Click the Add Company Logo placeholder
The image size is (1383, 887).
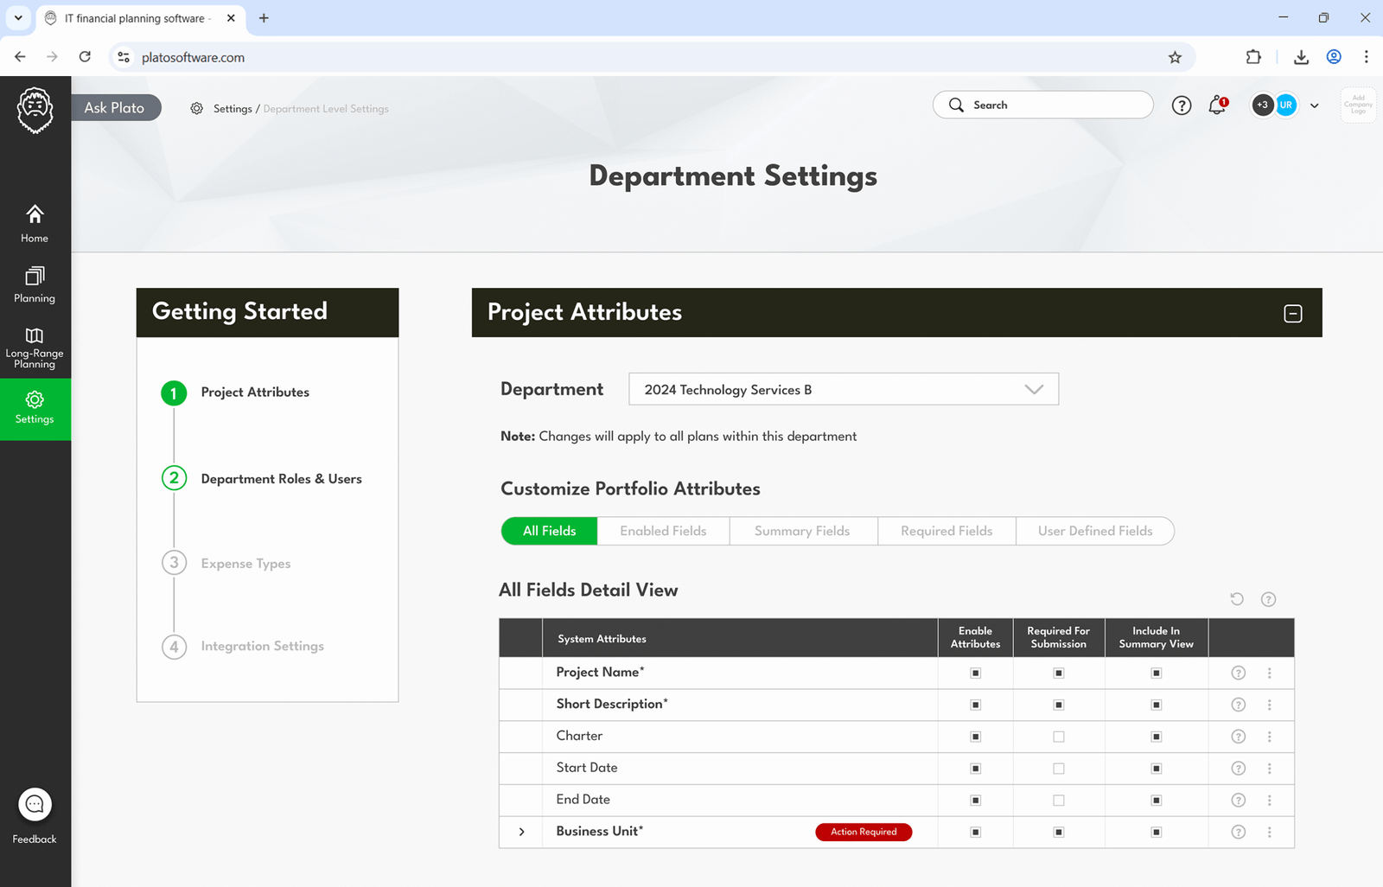1358,105
